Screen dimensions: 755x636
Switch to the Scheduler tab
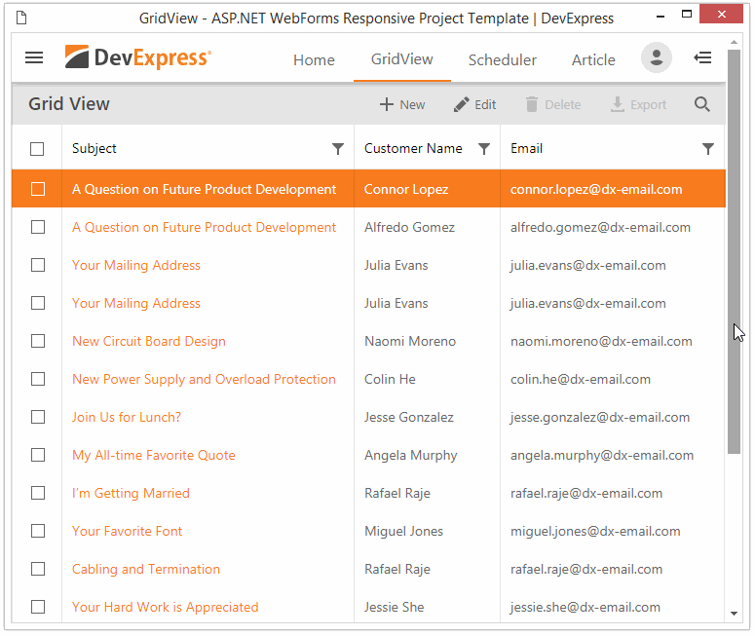coord(502,59)
